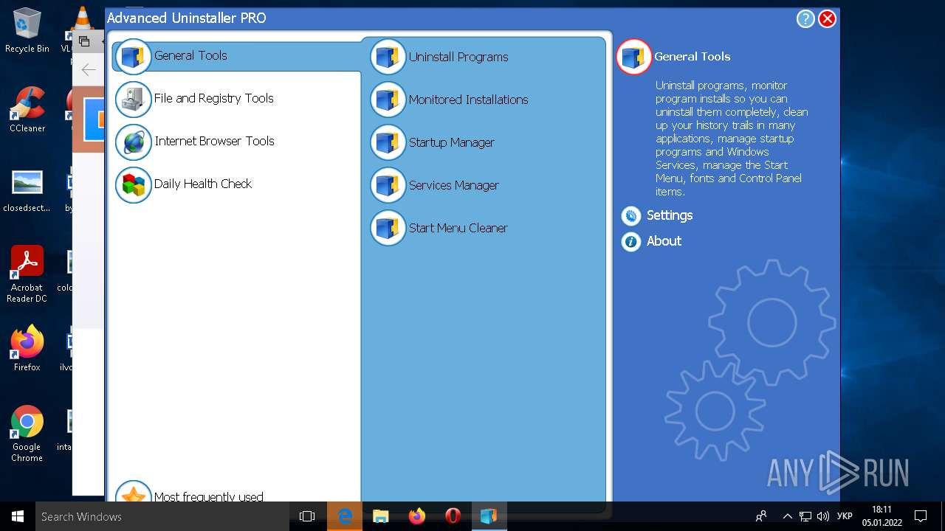The width and height of the screenshot is (945, 531).
Task: Open the action center notifications icon
Action: click(x=921, y=516)
